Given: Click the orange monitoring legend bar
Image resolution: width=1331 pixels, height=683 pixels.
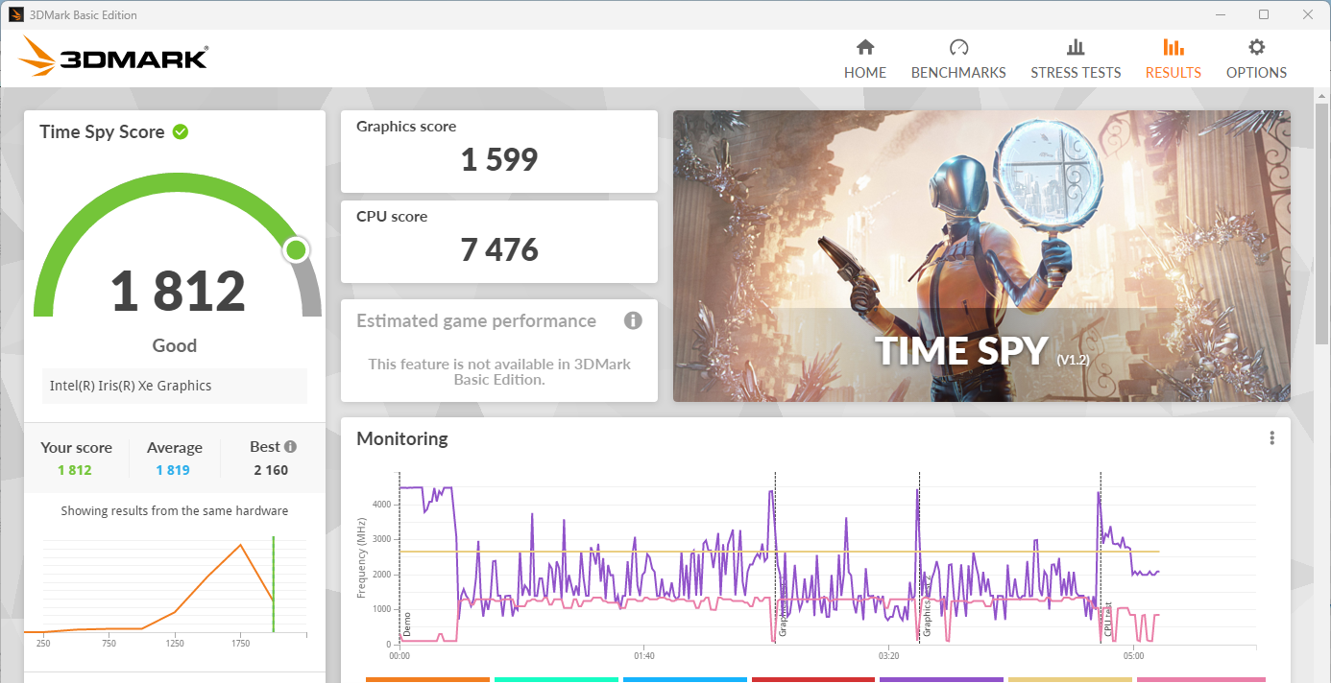Looking at the screenshot, I should (x=427, y=679).
